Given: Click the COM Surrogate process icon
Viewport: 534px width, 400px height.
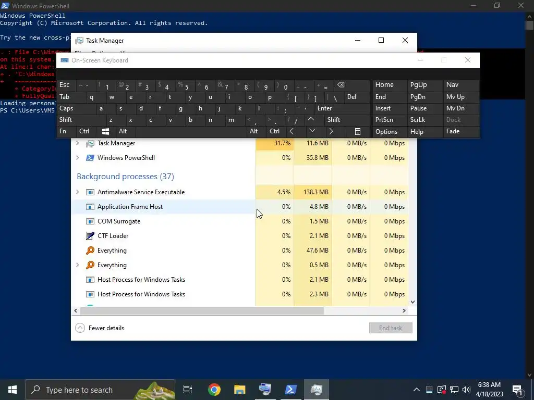Looking at the screenshot, I should [90, 221].
